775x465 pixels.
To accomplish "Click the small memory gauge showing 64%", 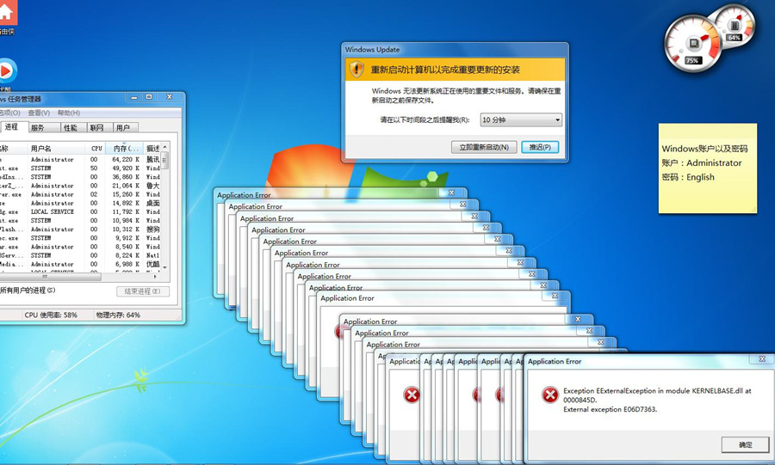I will click(x=735, y=26).
